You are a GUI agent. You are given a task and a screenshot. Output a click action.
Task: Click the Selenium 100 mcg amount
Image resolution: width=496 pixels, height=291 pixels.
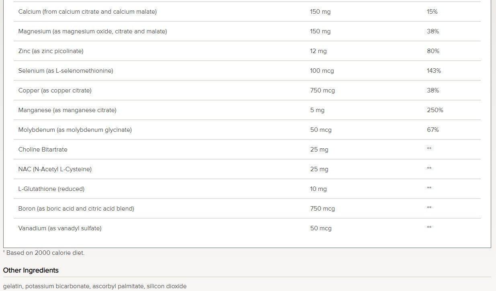point(322,71)
